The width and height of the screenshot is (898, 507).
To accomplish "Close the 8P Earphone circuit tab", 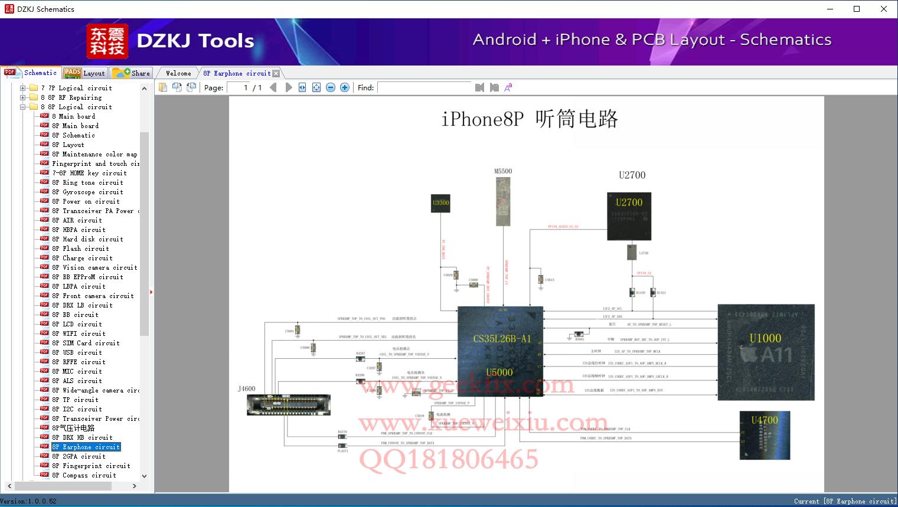I will coord(276,73).
